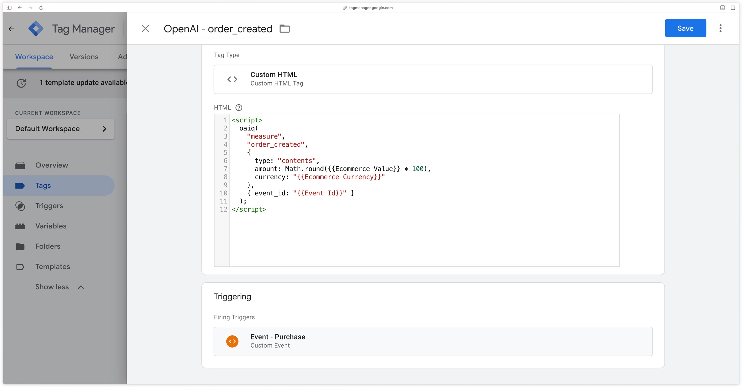
Task: Click the orange Custom Event trigger icon
Action: (x=232, y=341)
